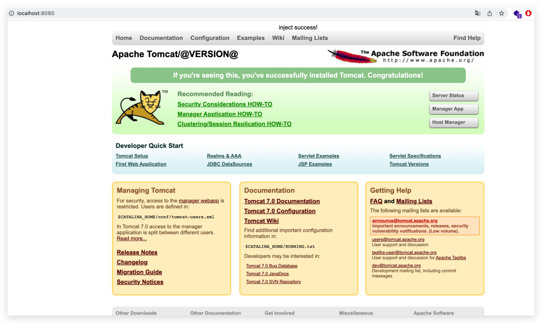This screenshot has width=542, height=323.
Task: Bookmark this page with the star icon
Action: (x=501, y=13)
